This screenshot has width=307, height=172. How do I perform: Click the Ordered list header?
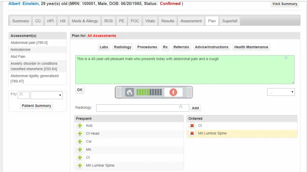pyautogui.click(x=242, y=119)
